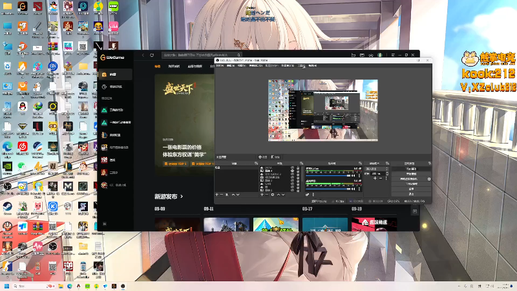Expand 新游发布 section arrow in WeGame
The height and width of the screenshot is (291, 517).
pos(182,197)
